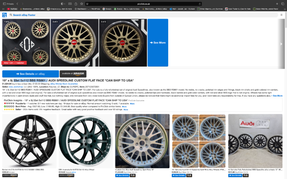Click the blue See More tile

(158, 43)
